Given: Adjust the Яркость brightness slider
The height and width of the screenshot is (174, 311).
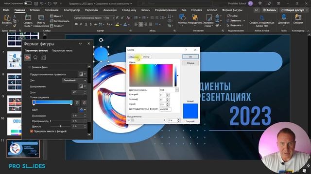Looking at the screenshot, I should (61, 126).
